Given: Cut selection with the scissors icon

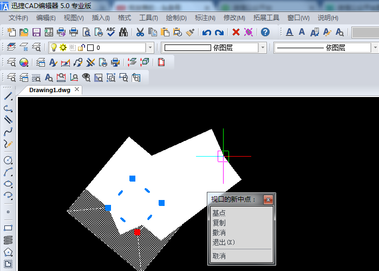Looking at the screenshot, I should point(140,32).
